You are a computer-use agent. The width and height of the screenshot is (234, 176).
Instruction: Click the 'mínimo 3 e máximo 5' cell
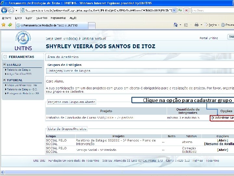183,118
